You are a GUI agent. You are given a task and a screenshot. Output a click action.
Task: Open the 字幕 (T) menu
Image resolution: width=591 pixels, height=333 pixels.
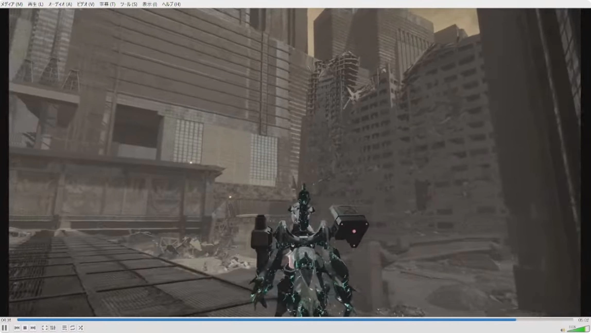point(108,4)
